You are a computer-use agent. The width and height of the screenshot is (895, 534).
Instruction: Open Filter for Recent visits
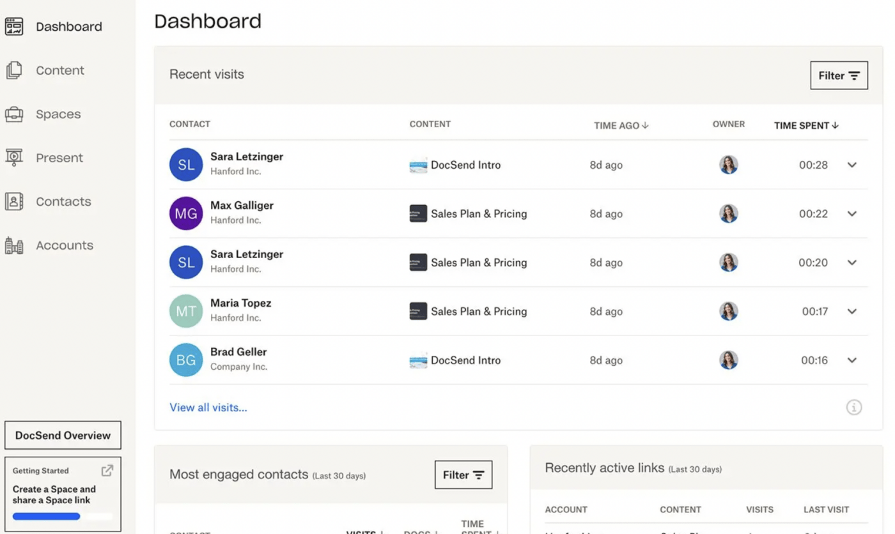(839, 75)
